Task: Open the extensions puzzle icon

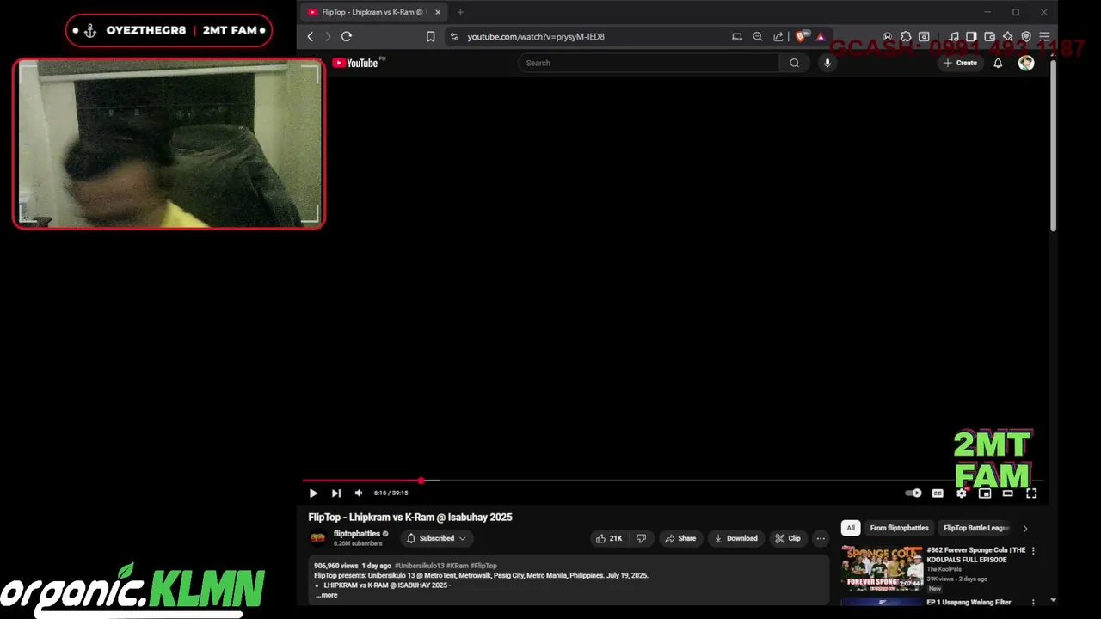Action: 906,36
